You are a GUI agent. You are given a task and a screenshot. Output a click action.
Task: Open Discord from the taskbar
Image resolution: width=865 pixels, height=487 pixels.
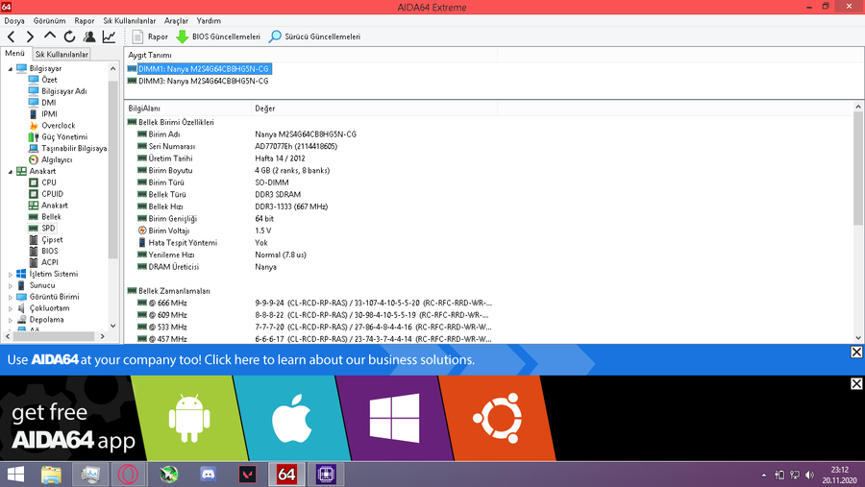(x=208, y=475)
